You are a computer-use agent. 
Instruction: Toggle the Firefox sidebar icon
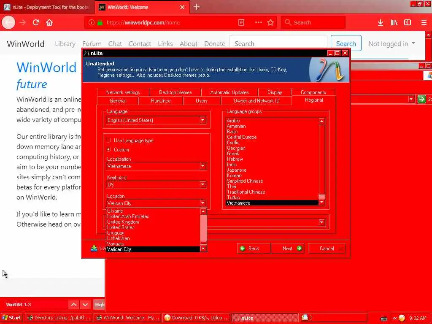coord(408,22)
